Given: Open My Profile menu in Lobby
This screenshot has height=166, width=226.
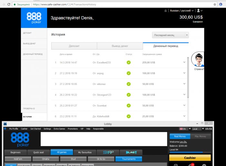Looking at the screenshot, I should 14,129.
